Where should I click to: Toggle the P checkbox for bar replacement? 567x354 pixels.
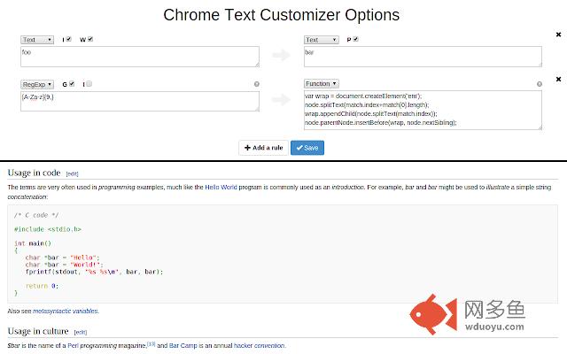pyautogui.click(x=356, y=39)
